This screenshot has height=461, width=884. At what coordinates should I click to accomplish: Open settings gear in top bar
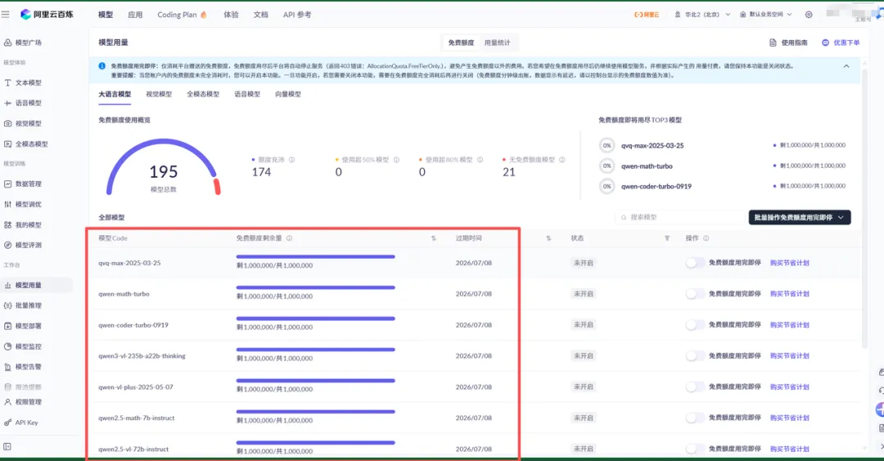click(x=809, y=15)
